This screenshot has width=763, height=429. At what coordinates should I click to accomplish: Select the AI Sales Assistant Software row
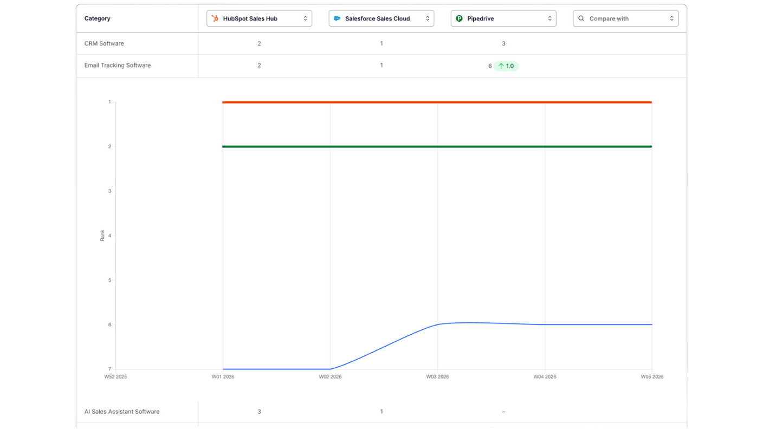pos(381,412)
